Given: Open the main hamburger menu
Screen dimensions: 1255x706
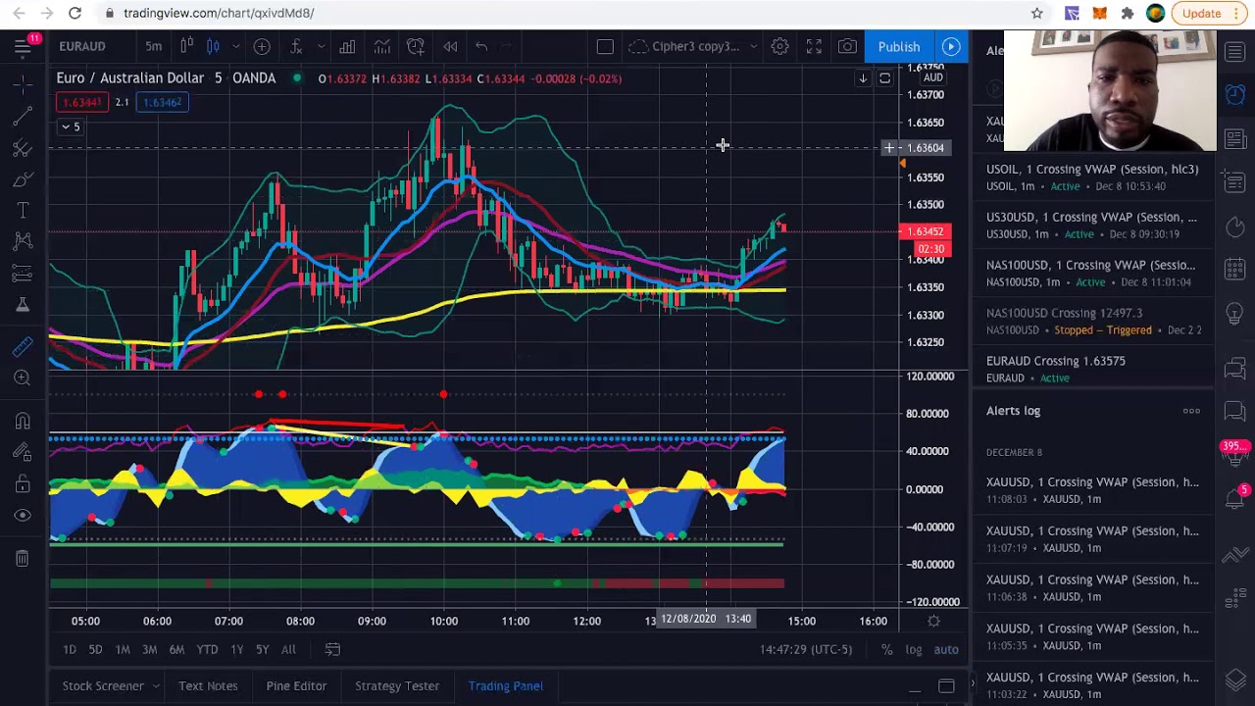Looking at the screenshot, I should click(x=22, y=46).
